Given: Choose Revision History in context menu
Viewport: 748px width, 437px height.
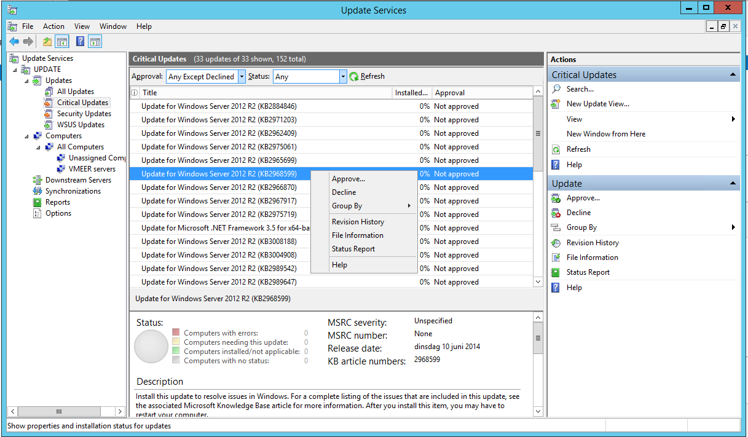Looking at the screenshot, I should 364,222.
